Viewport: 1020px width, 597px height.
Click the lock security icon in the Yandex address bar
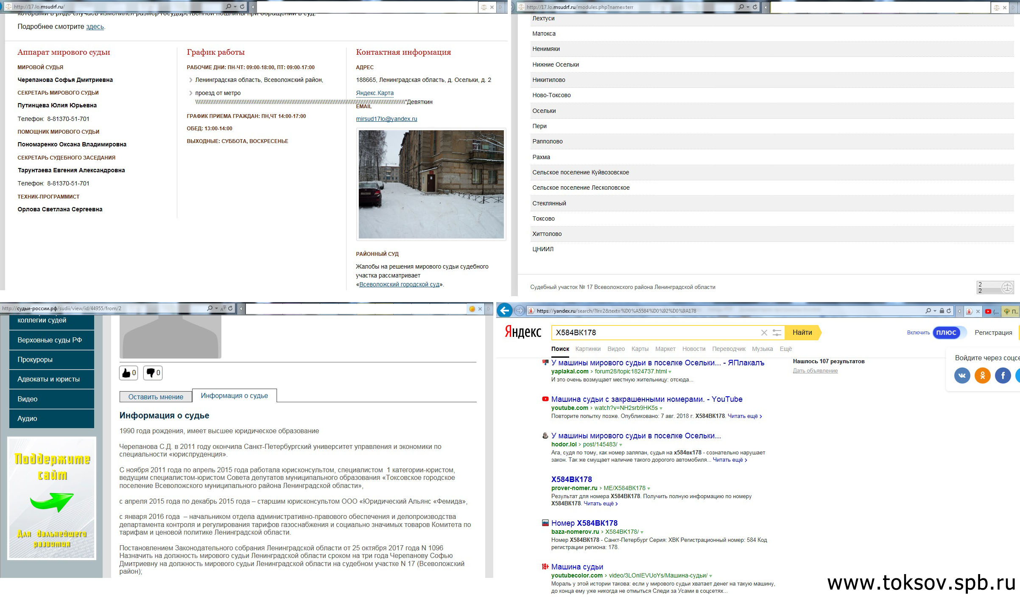[942, 311]
